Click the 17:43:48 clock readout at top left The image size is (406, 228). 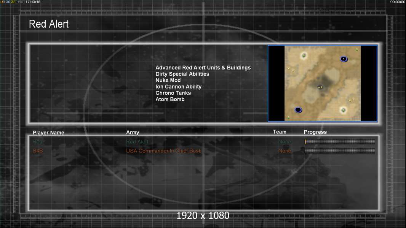(33, 2)
